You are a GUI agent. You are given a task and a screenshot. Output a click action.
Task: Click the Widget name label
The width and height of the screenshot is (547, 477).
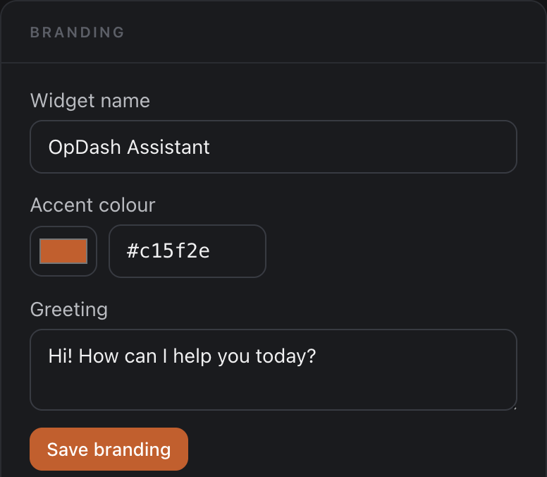[90, 101]
